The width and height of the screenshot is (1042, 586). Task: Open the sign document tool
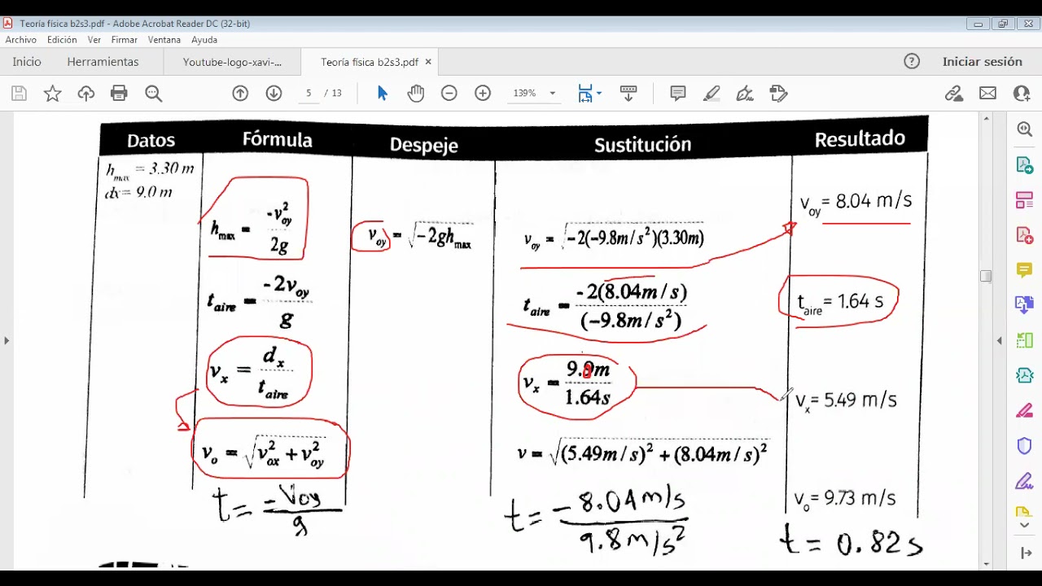click(745, 94)
